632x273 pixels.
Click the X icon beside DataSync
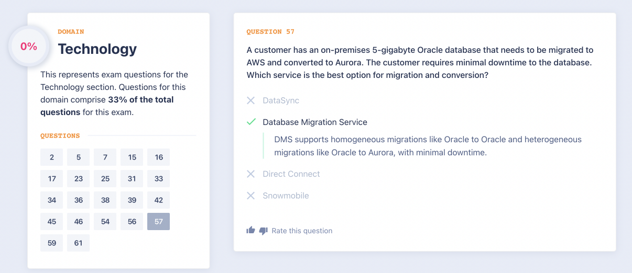coord(251,100)
